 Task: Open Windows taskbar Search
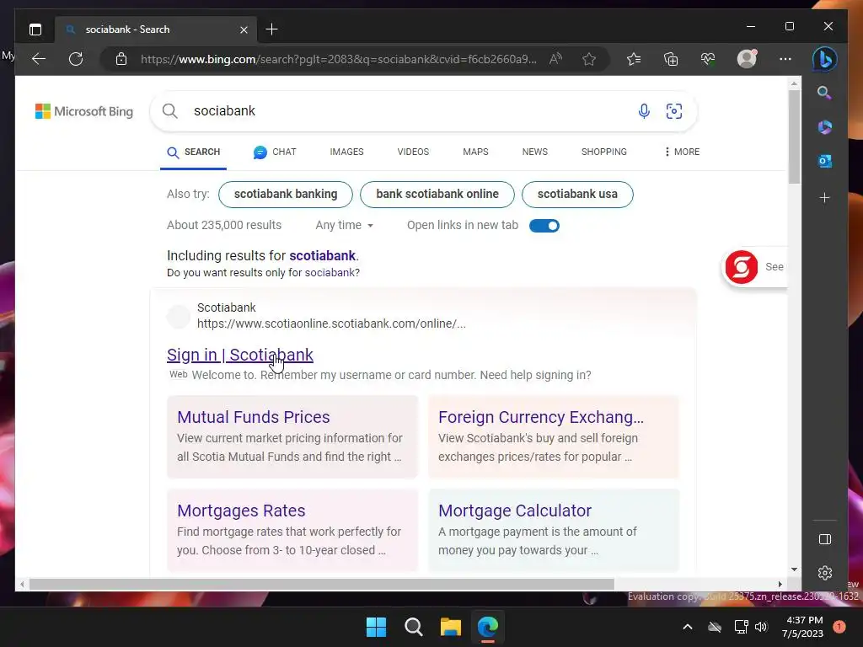(x=413, y=627)
